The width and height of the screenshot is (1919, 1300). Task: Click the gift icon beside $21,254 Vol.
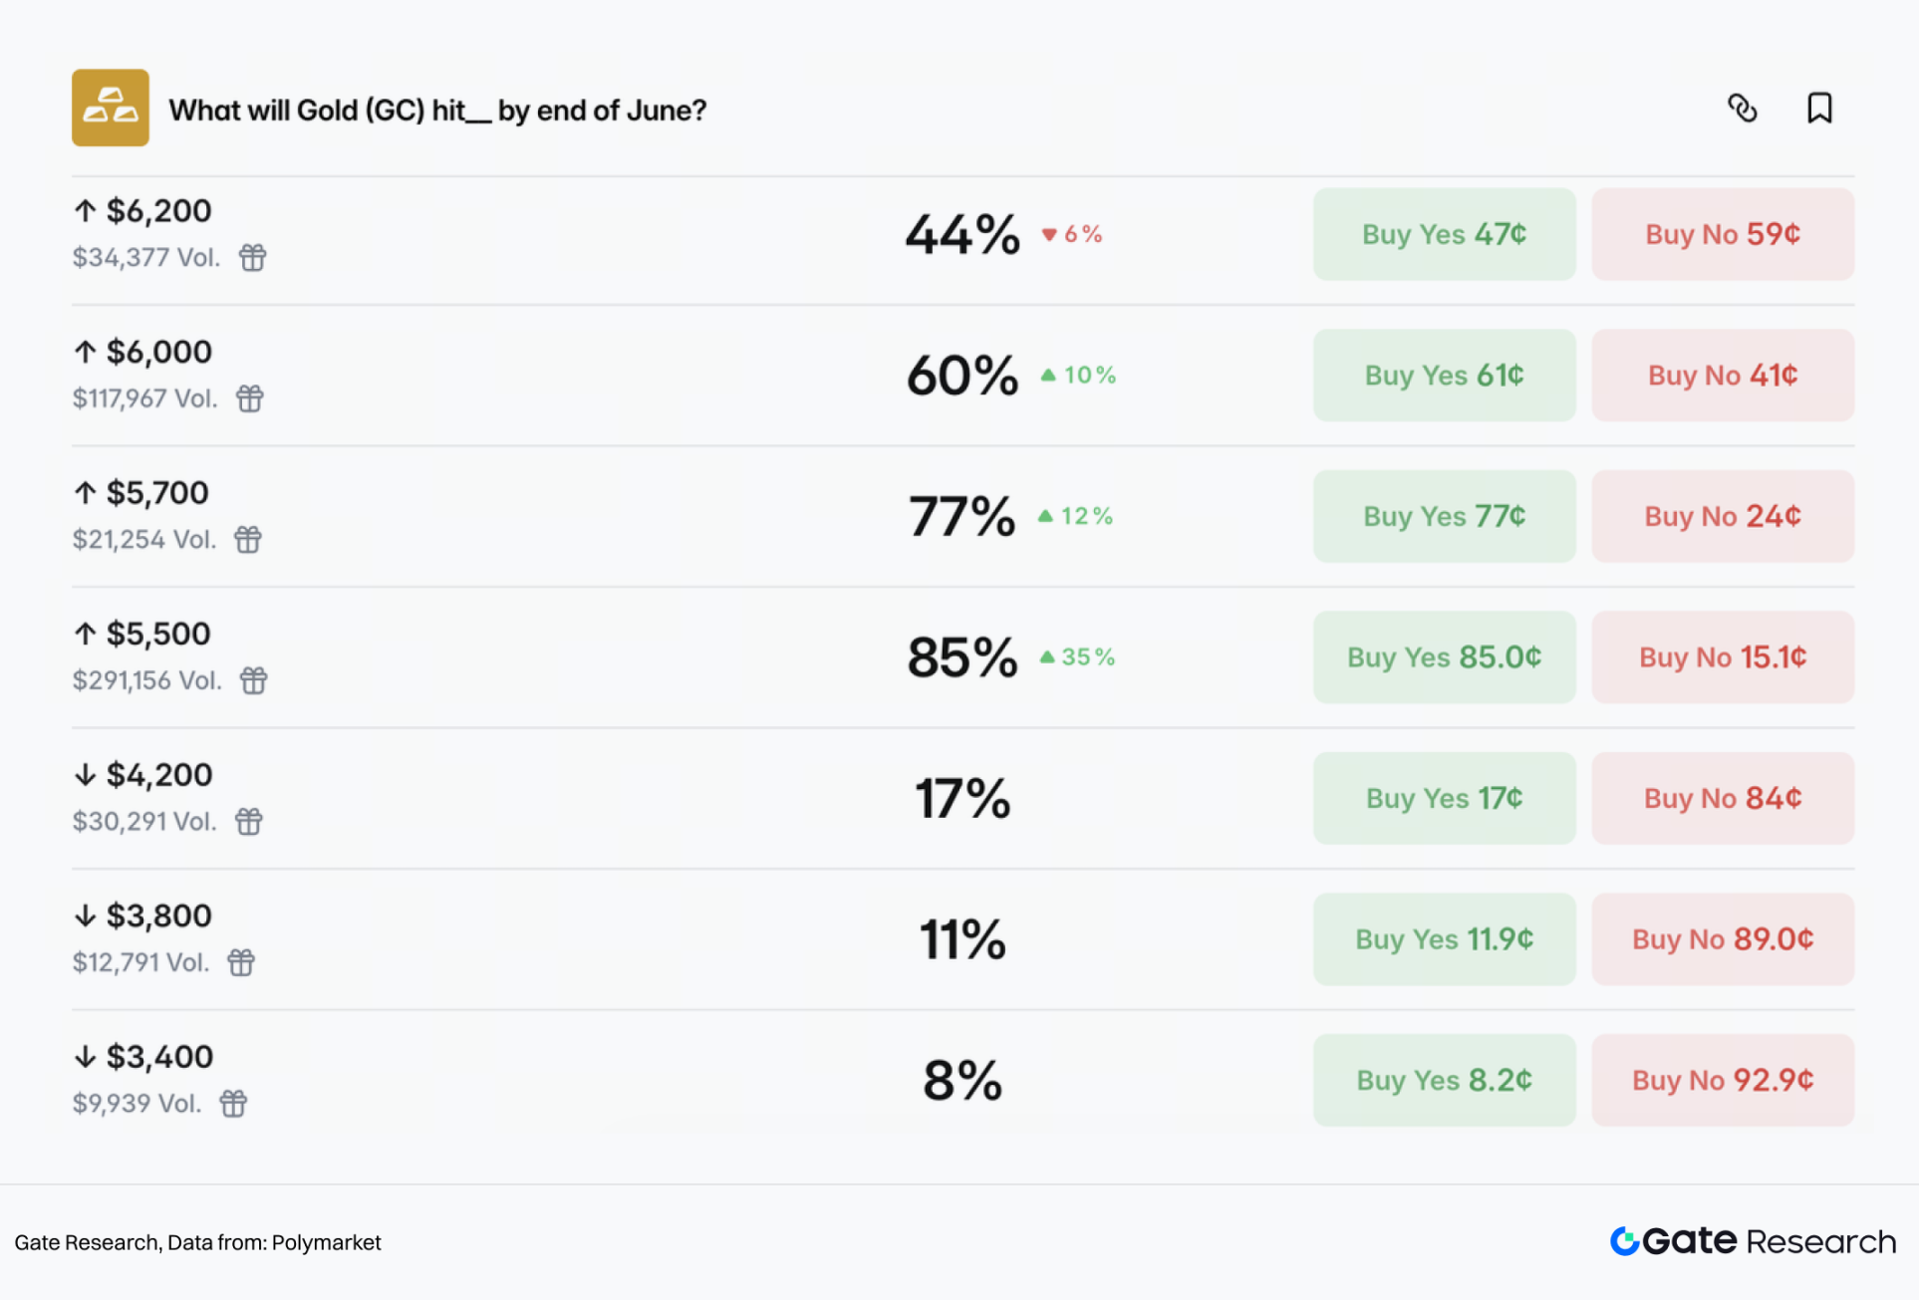point(248,540)
